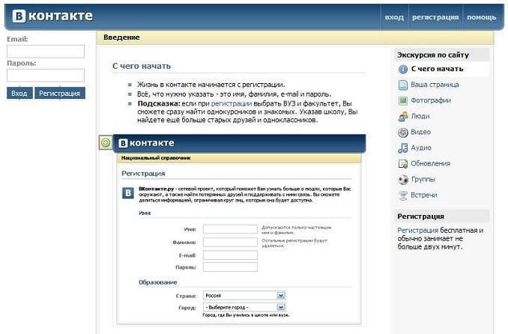Focus the Email input field

tap(46, 52)
